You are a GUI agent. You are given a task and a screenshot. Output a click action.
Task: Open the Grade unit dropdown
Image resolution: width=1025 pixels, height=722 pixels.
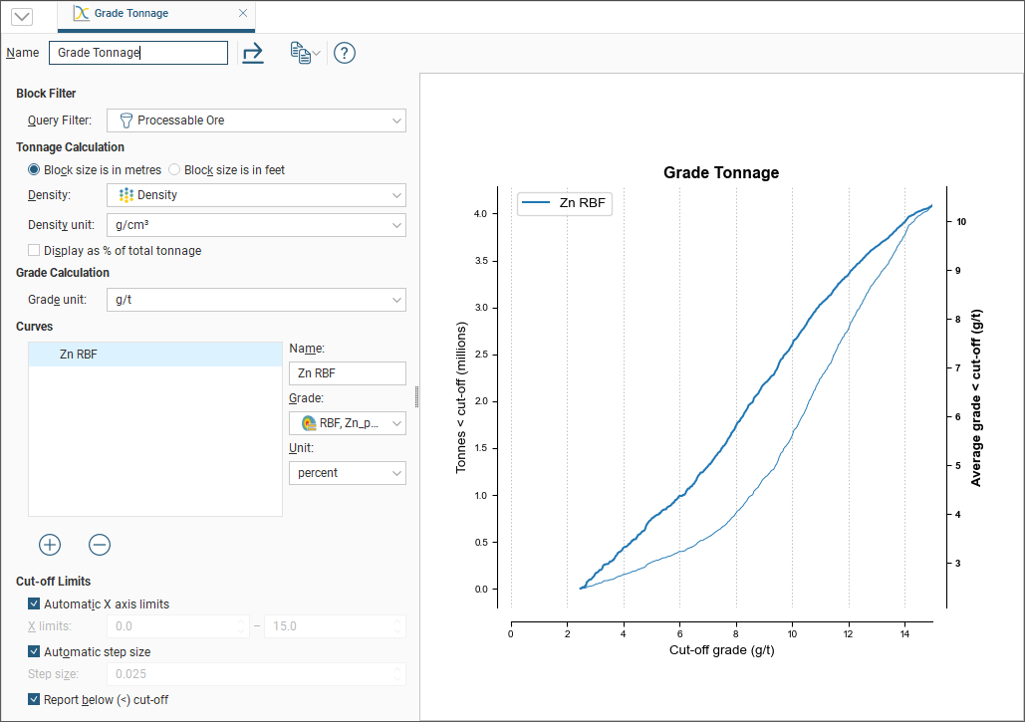click(256, 299)
